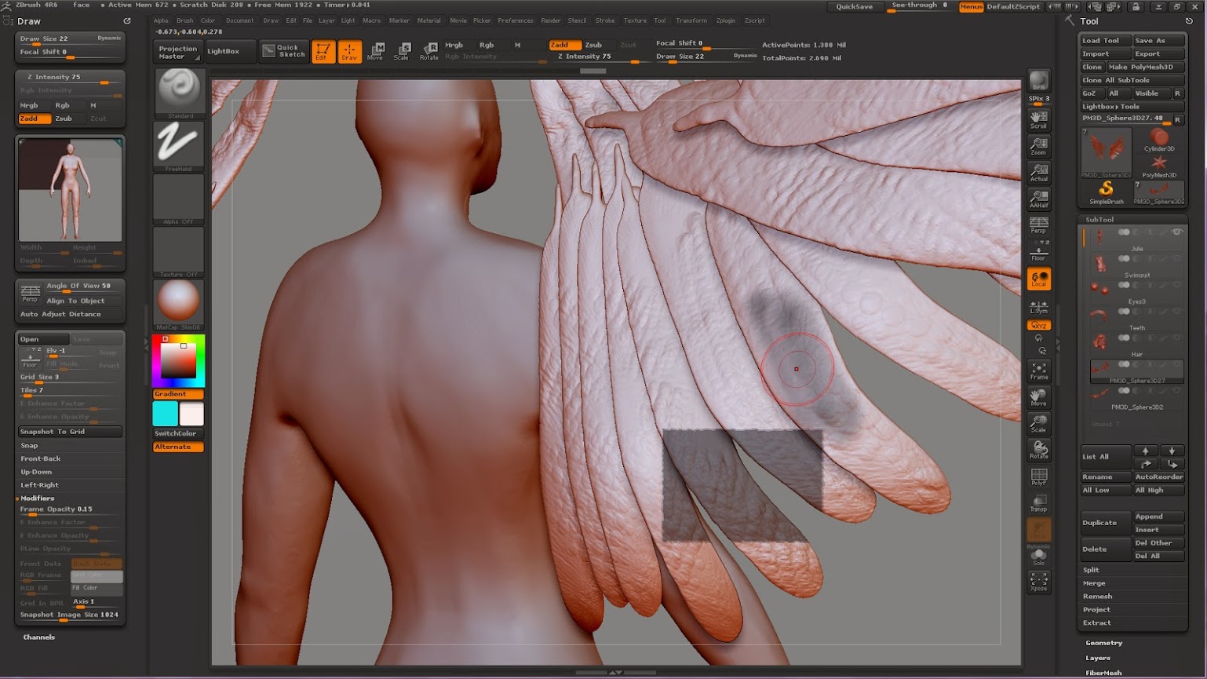Click the Zoom navigation icon
1207x679 pixels.
point(1039,146)
